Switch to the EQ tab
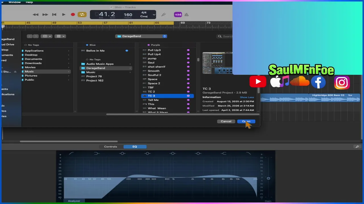The width and height of the screenshot is (364, 204). pos(135,147)
